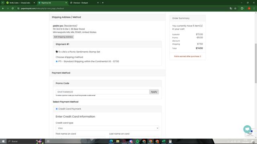Open Task View on the taskbar

point(48,141)
